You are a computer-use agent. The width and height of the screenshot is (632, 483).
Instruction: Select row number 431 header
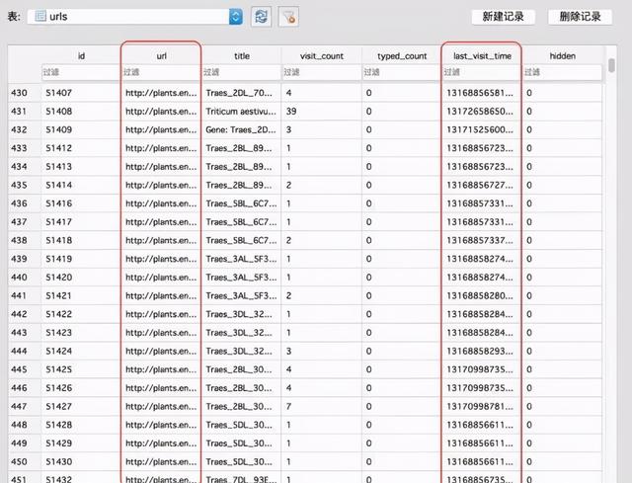coord(25,112)
